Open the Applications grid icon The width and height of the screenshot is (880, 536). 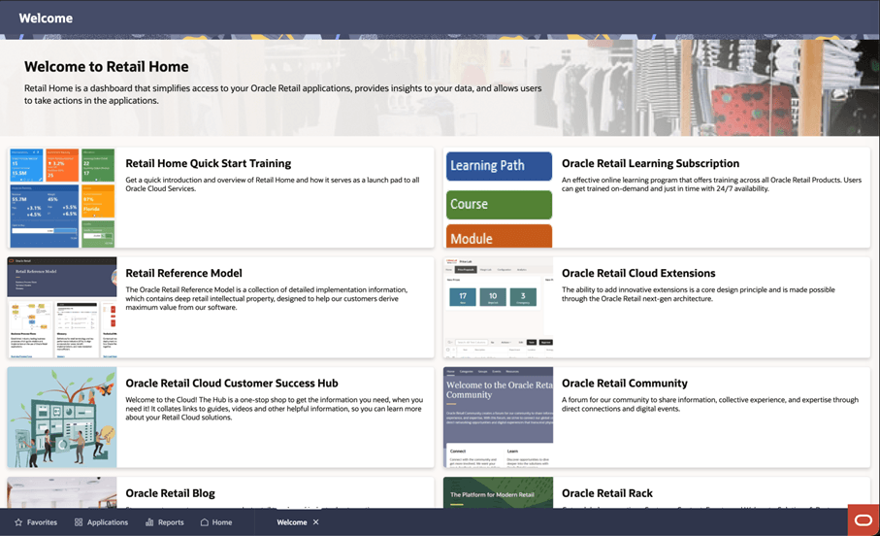click(79, 522)
